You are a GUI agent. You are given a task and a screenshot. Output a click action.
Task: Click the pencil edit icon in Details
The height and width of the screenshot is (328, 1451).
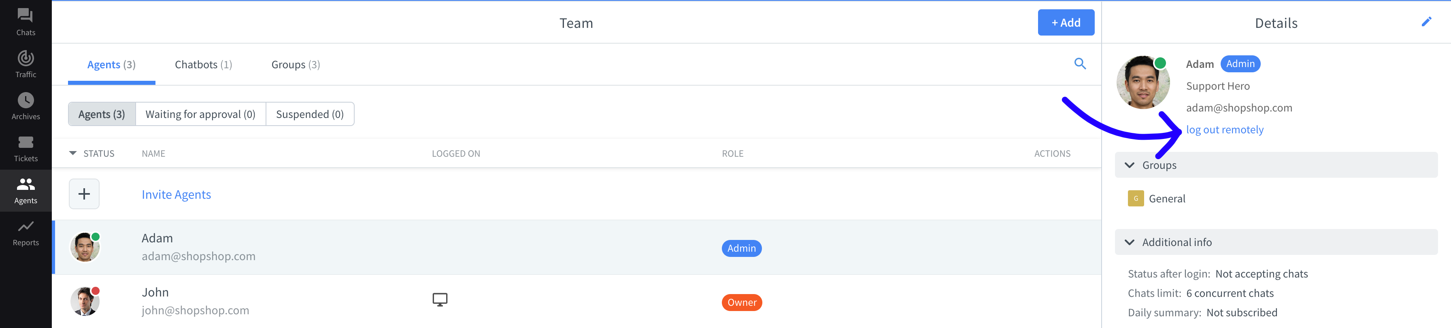[1425, 22]
